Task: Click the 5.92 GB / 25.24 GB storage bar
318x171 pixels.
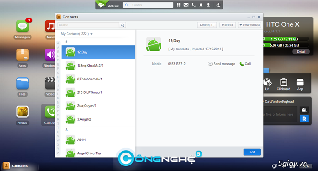Action: tap(287, 45)
